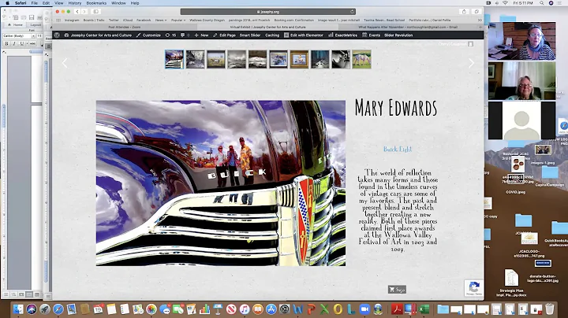Image resolution: width=568 pixels, height=318 pixels.
Task: Click the comments bubble icon in admin bar
Action: tap(185, 35)
